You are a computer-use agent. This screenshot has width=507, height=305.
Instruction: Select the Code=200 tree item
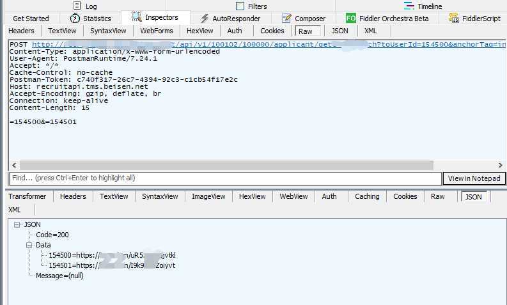(x=52, y=235)
